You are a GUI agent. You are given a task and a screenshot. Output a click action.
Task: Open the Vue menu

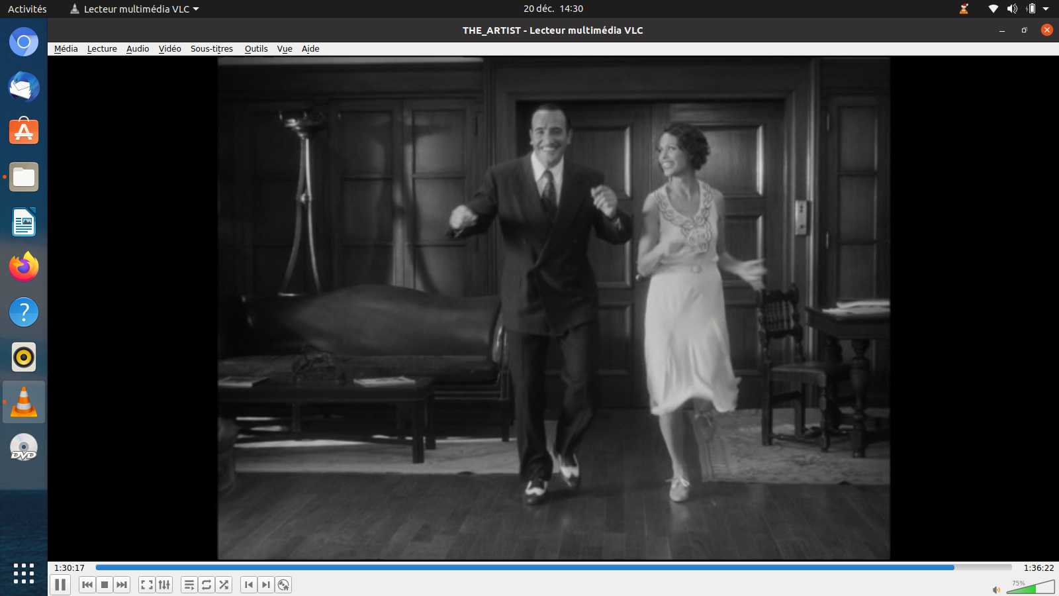[285, 49]
